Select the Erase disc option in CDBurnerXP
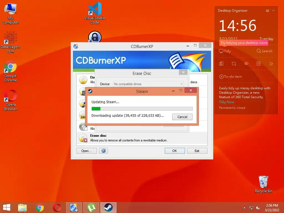This screenshot has height=213, width=284. click(x=142, y=138)
